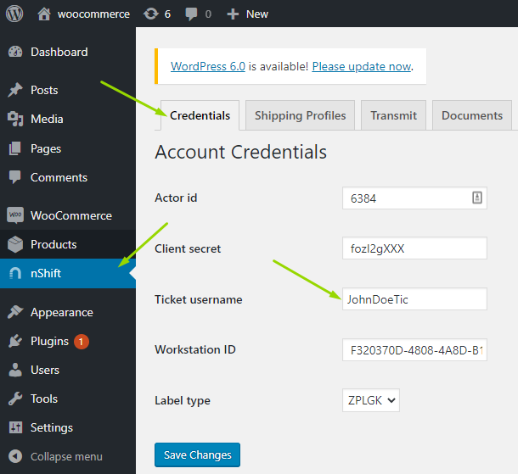Click the nShift logo icon
The image size is (518, 474).
tap(15, 273)
